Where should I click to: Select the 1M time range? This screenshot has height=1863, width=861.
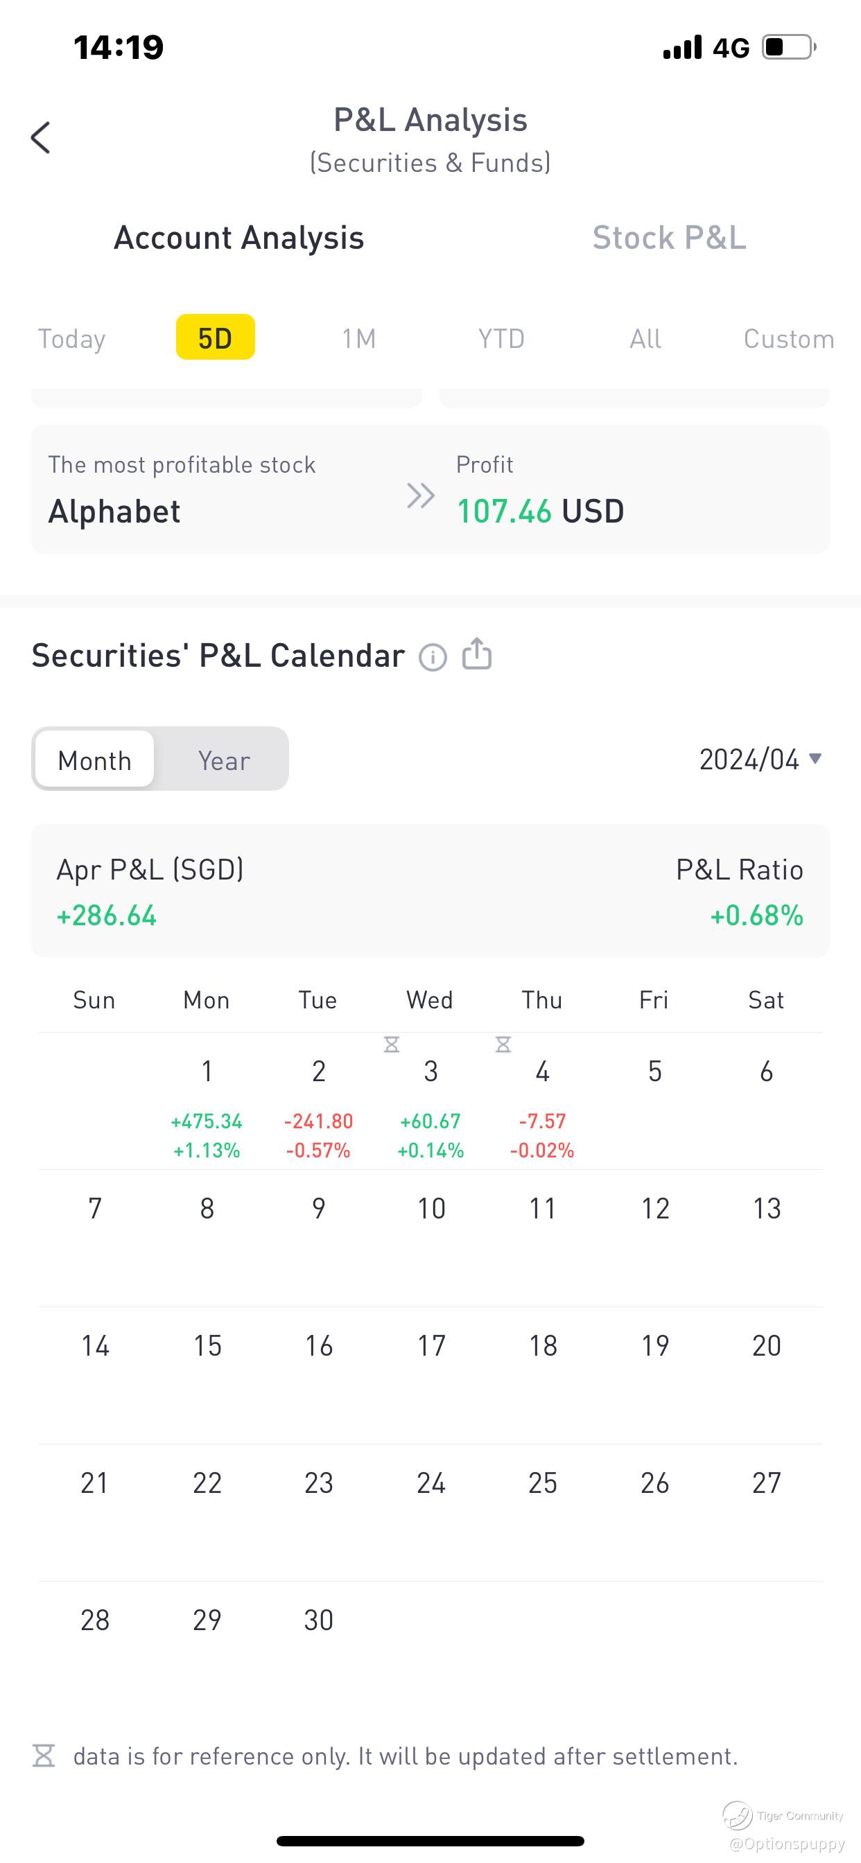click(x=359, y=338)
